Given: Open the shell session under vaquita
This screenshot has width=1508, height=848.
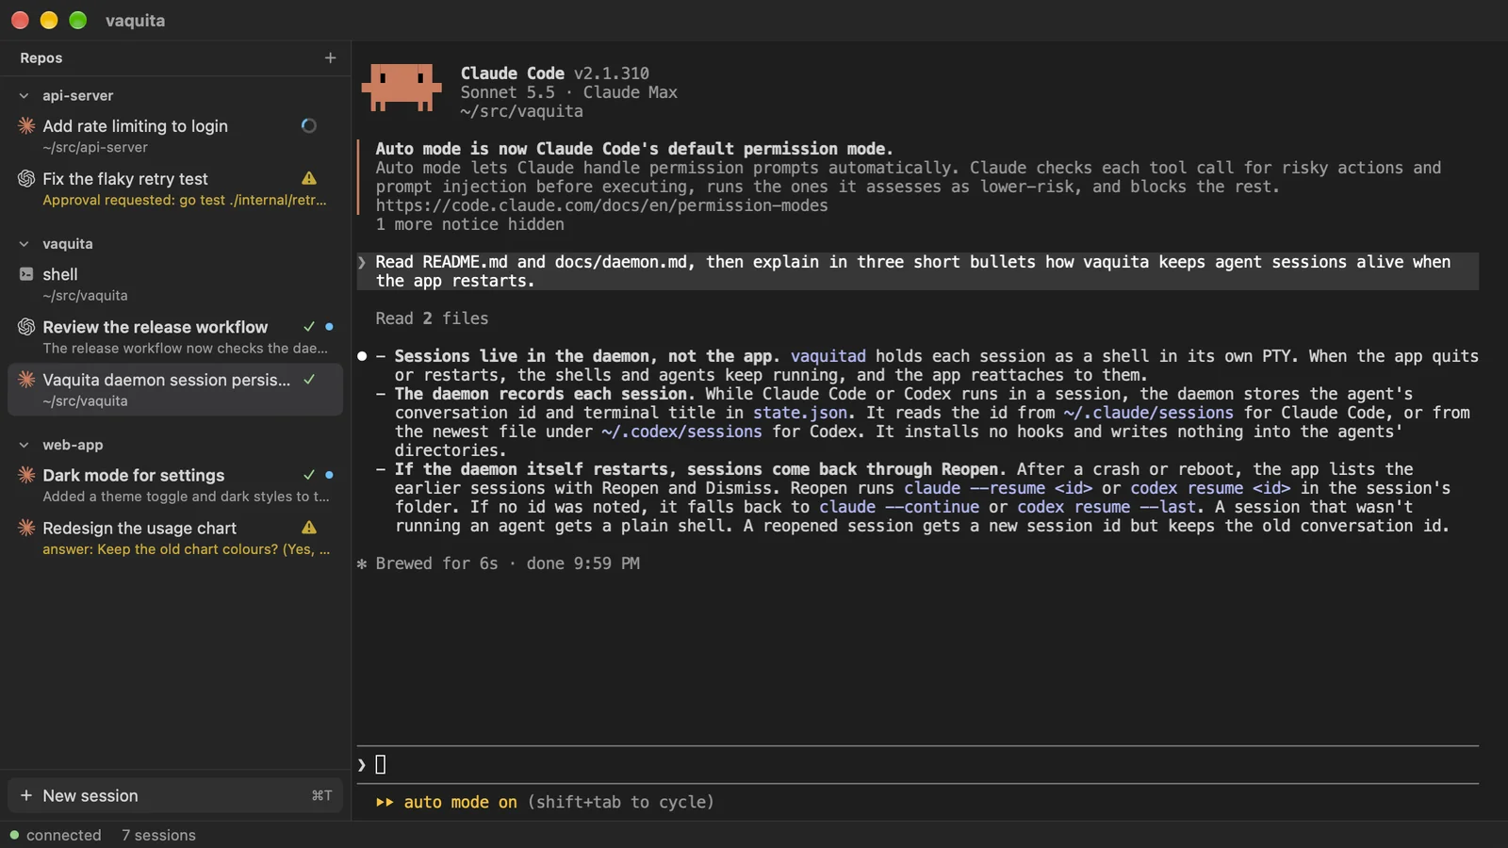Looking at the screenshot, I should (175, 284).
